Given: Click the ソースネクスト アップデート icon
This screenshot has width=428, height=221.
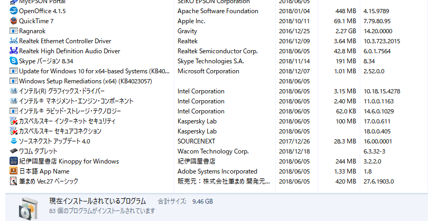Looking at the screenshot, I should coord(14,141).
